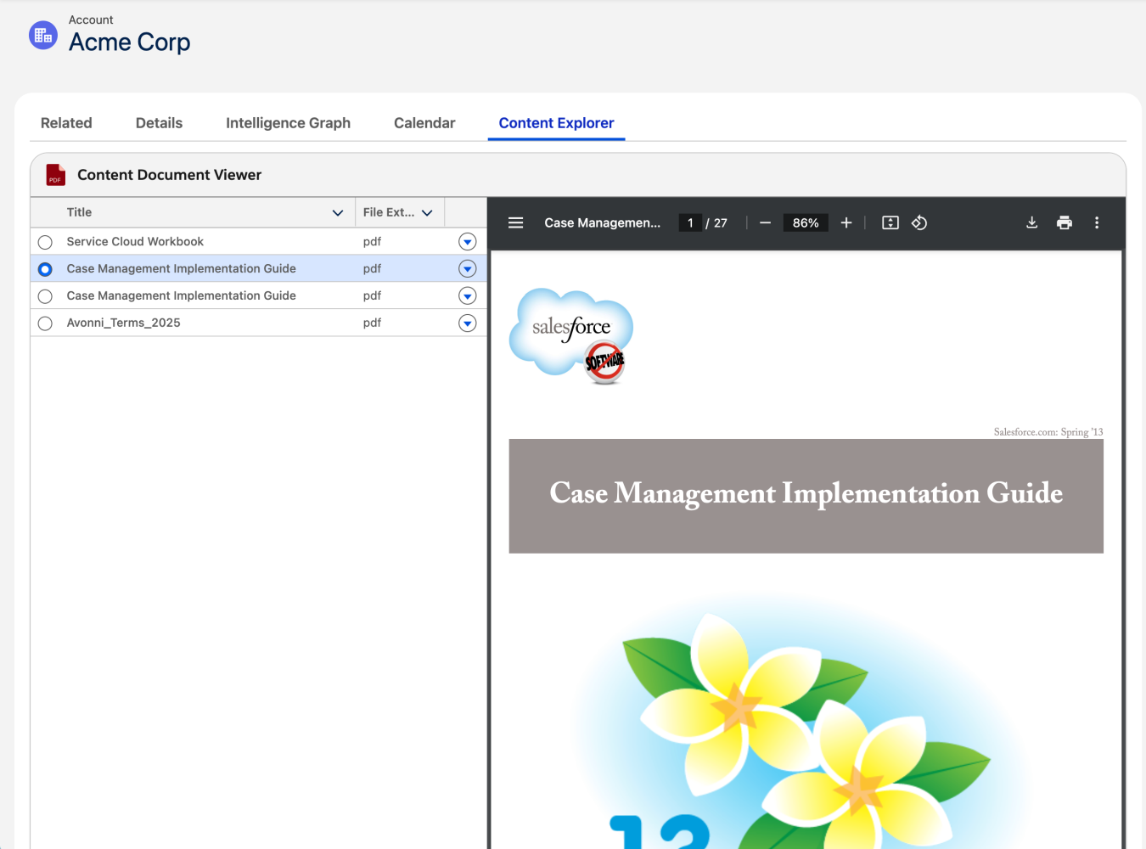Click the Salesforce cloud logo in the PDF
Viewport: 1146px width, 849px height.
click(571, 336)
